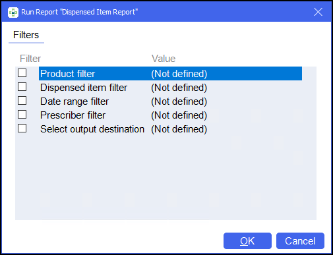
Task: Toggle the Prescriber filter checkbox
Action: [x=22, y=115]
